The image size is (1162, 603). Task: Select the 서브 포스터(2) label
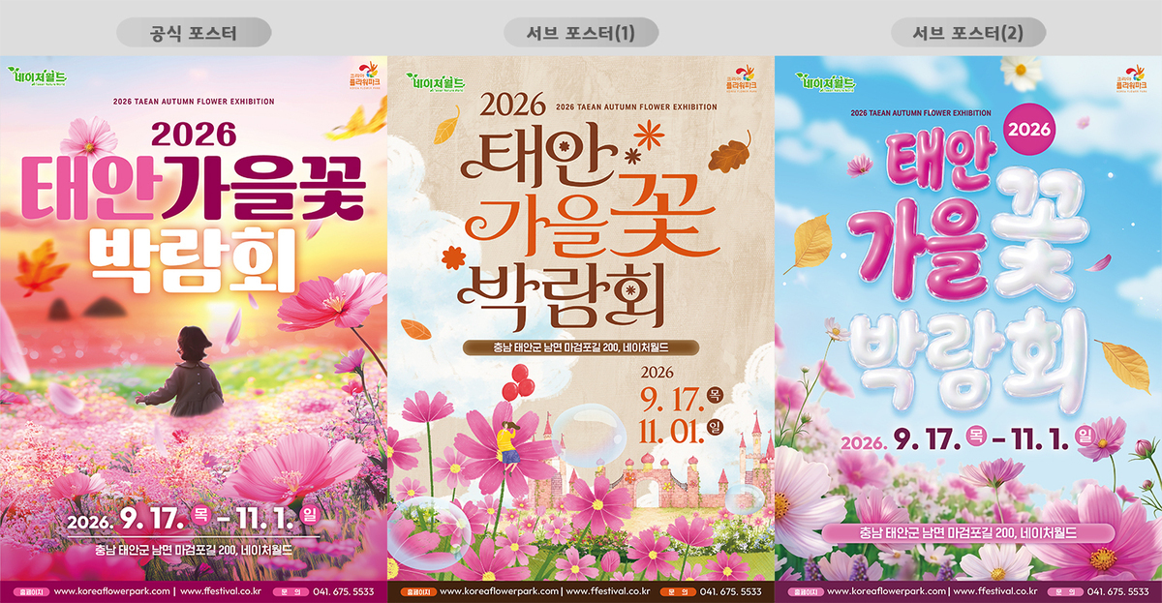coord(967,34)
